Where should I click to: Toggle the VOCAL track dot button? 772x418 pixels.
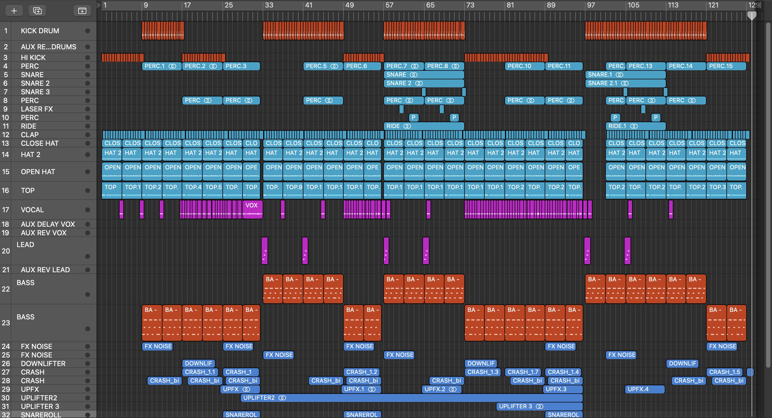click(87, 210)
